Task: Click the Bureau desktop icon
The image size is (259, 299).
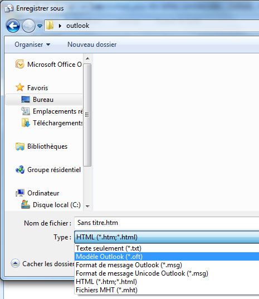Action: [x=26, y=99]
